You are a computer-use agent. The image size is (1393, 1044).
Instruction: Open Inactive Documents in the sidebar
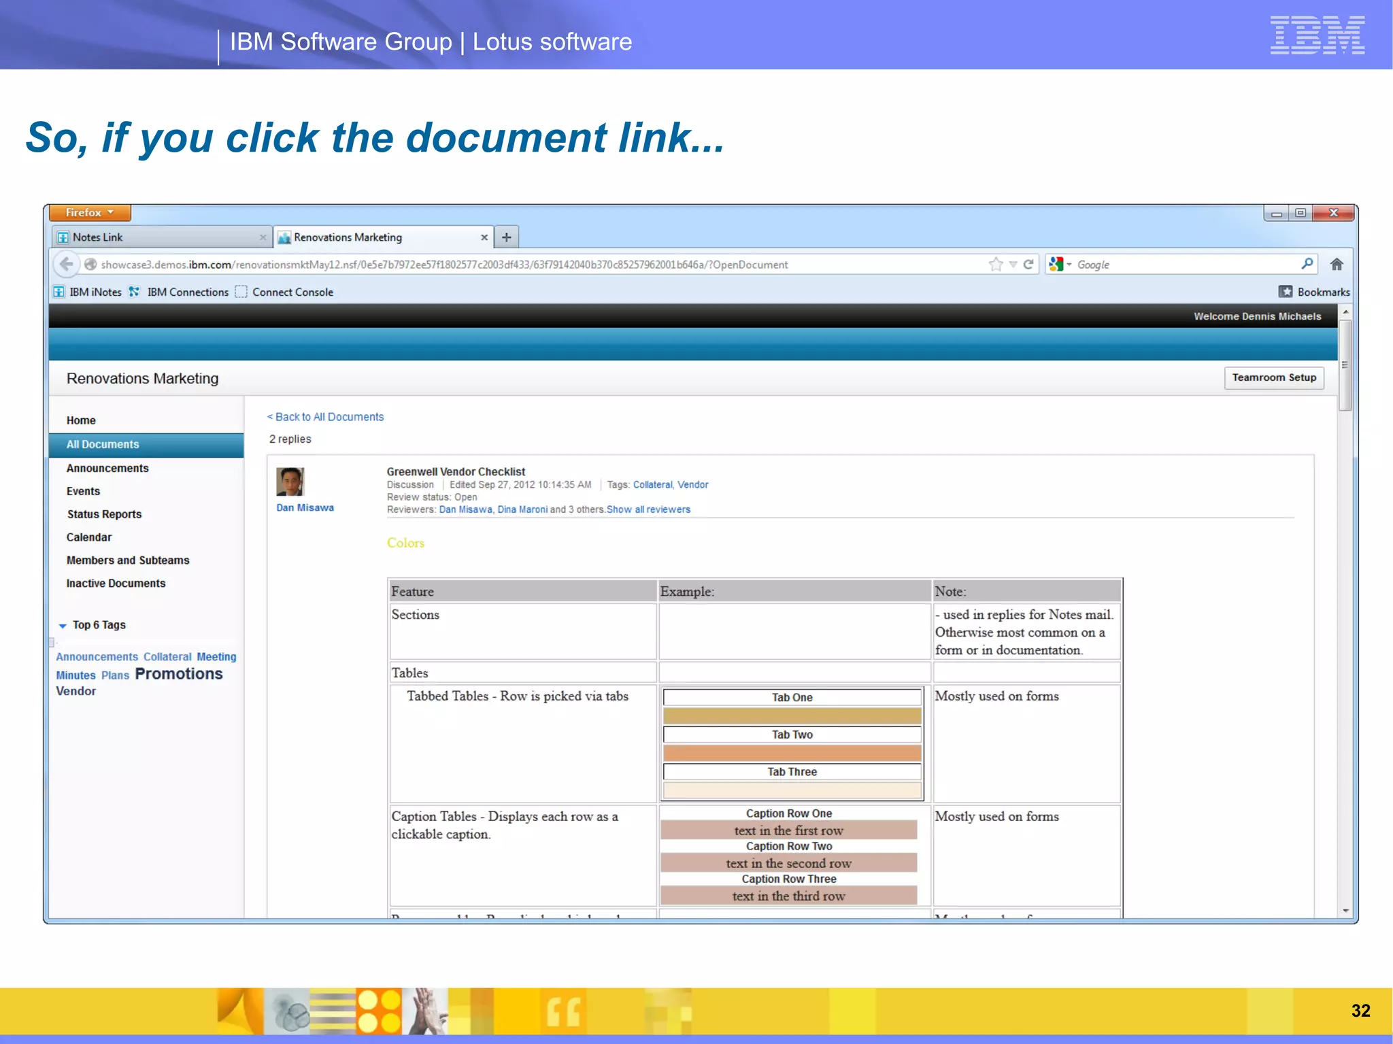click(x=116, y=584)
